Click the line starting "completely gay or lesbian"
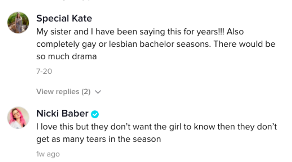Viewport: 292px width, 162px height. [x=156, y=44]
